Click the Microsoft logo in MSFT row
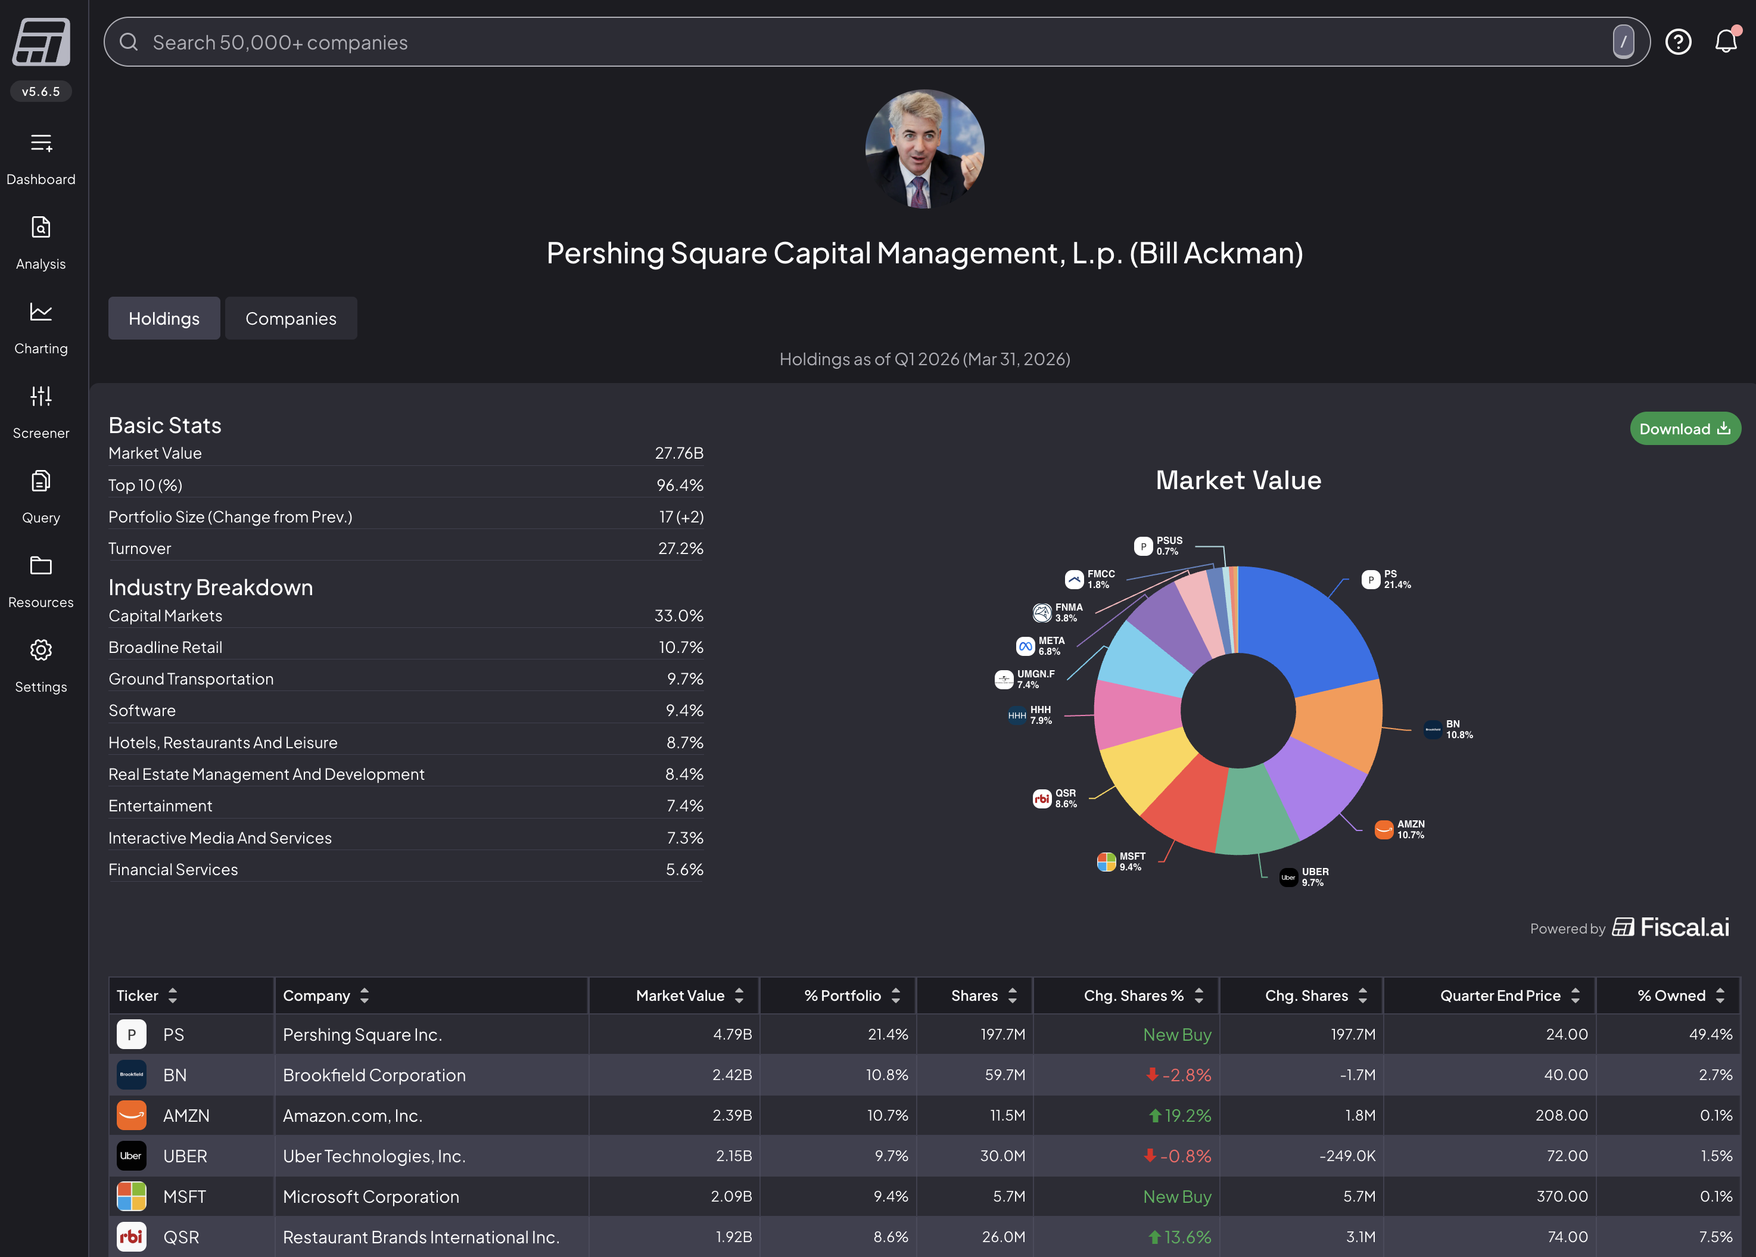 tap(132, 1196)
